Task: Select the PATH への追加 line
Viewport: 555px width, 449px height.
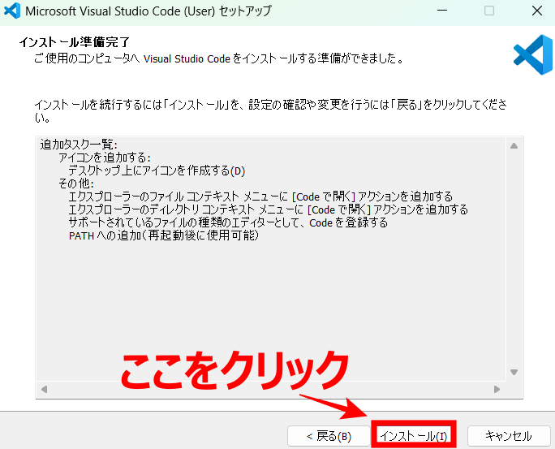Action: pos(164,235)
